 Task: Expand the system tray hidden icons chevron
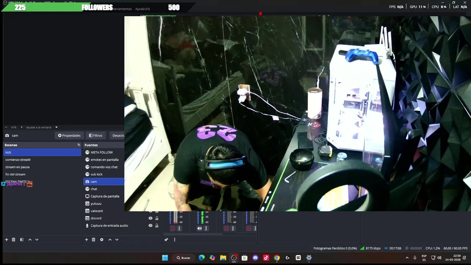point(407,258)
